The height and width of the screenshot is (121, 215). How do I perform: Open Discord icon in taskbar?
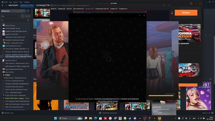[x=135, y=118]
